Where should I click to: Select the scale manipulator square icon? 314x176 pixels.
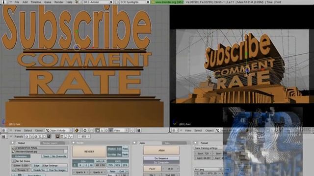click(x=110, y=131)
